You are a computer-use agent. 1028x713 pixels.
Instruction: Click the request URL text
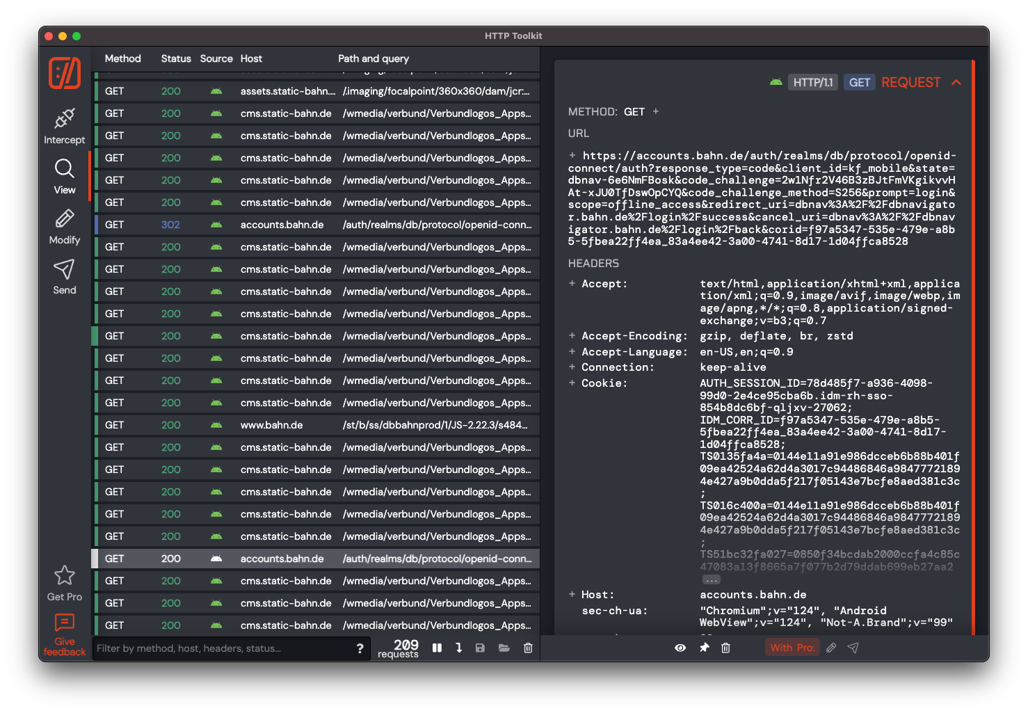762,198
